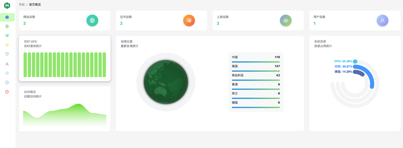Image resolution: width=403 pixels, height=148 pixels.
Task: Open the settings gear sidebar icon
Action: 7,73
